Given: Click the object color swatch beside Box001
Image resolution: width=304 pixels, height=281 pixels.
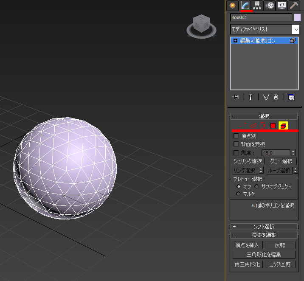Looking at the screenshot, I should point(297,17).
